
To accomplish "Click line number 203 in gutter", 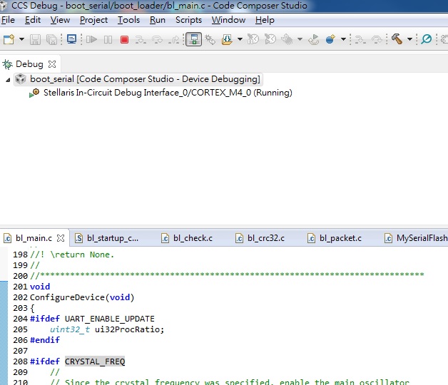I will point(20,308).
